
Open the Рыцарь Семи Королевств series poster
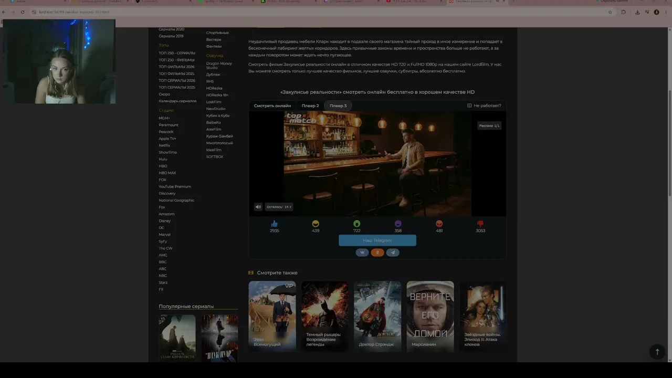177,338
